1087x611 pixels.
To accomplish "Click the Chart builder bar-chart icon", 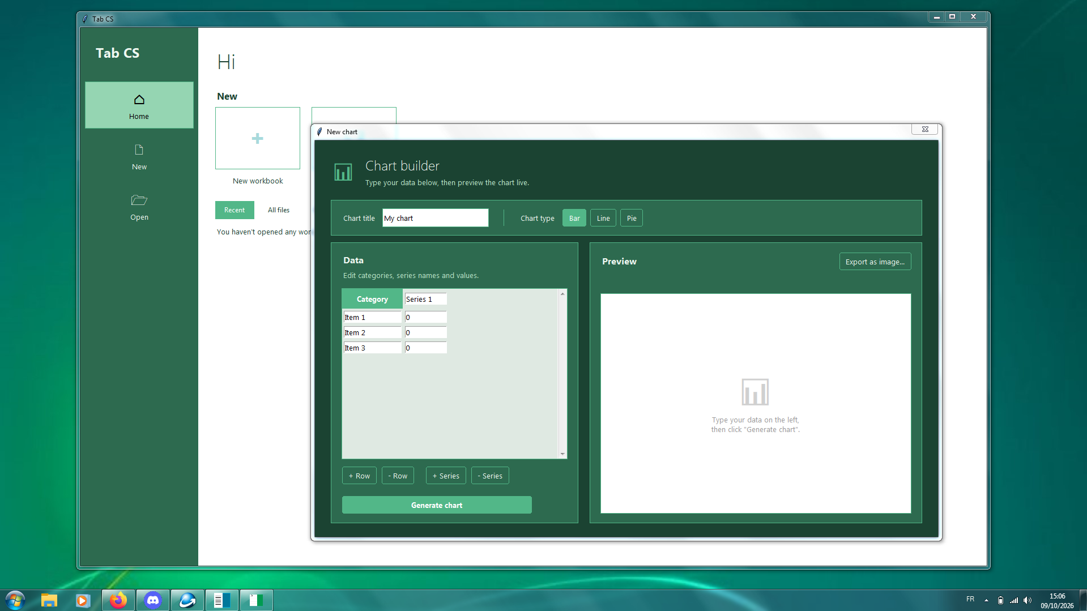I will coord(343,172).
